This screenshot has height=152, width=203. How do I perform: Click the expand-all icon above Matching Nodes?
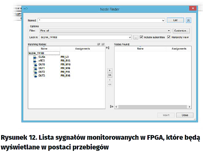tap(98, 44)
